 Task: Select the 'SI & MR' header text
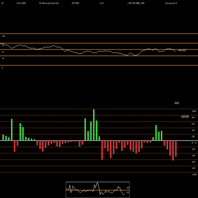21,3
